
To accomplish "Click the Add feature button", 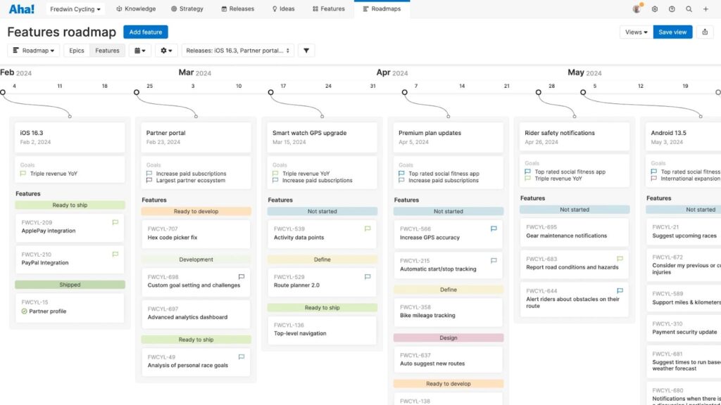I will tap(145, 32).
